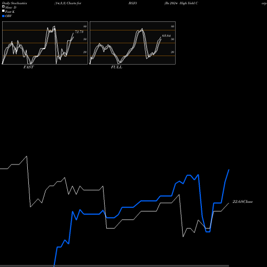Click the 20 level label in FULL chart
The height and width of the screenshot is (267, 267).
pyautogui.click(x=172, y=52)
